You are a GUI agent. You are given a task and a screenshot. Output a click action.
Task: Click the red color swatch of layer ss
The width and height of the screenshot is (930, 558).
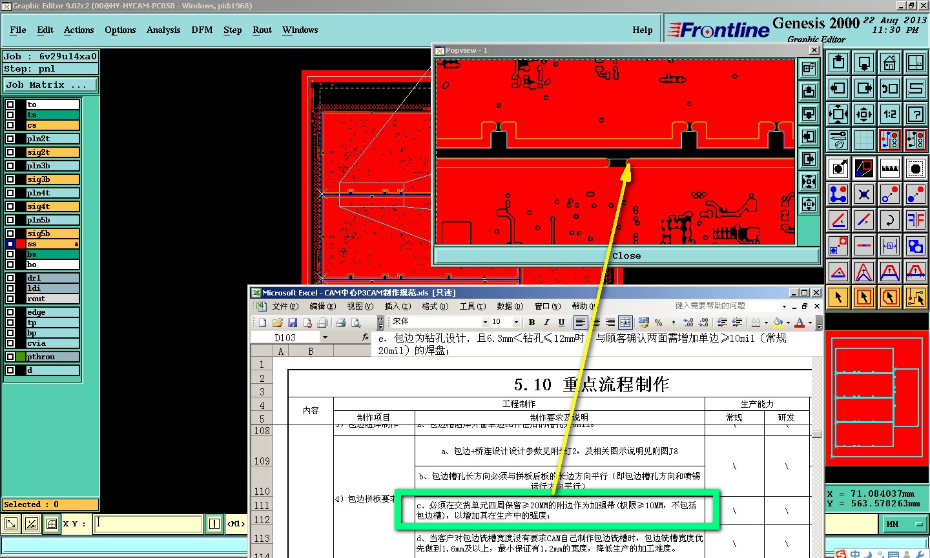click(21, 244)
